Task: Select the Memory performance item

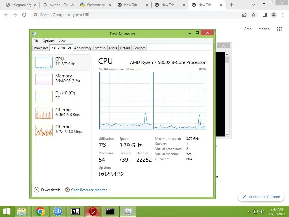Action: [x=62, y=80]
